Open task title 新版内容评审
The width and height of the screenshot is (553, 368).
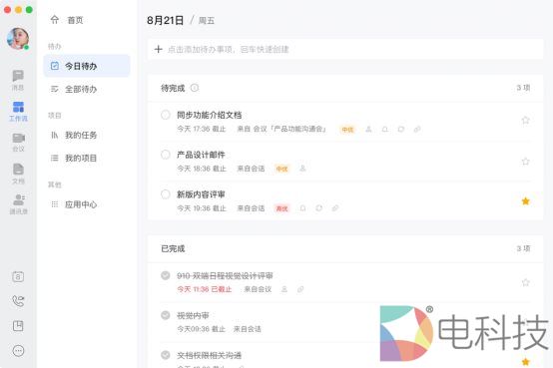(201, 194)
